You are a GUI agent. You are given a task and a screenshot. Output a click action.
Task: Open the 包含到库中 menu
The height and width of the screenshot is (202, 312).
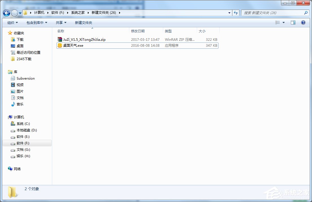pyautogui.click(x=35, y=23)
